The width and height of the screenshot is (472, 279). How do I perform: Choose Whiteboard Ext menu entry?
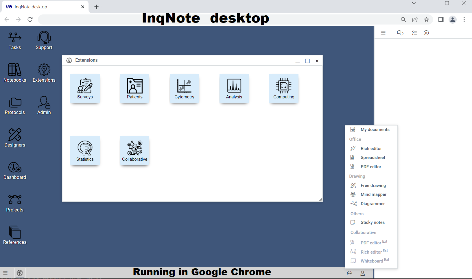tap(371, 261)
